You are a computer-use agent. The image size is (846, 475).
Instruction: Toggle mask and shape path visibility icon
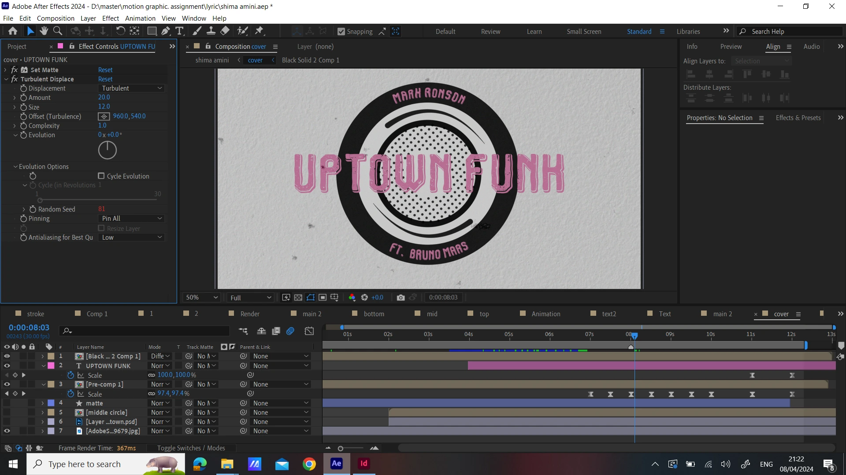tap(311, 298)
